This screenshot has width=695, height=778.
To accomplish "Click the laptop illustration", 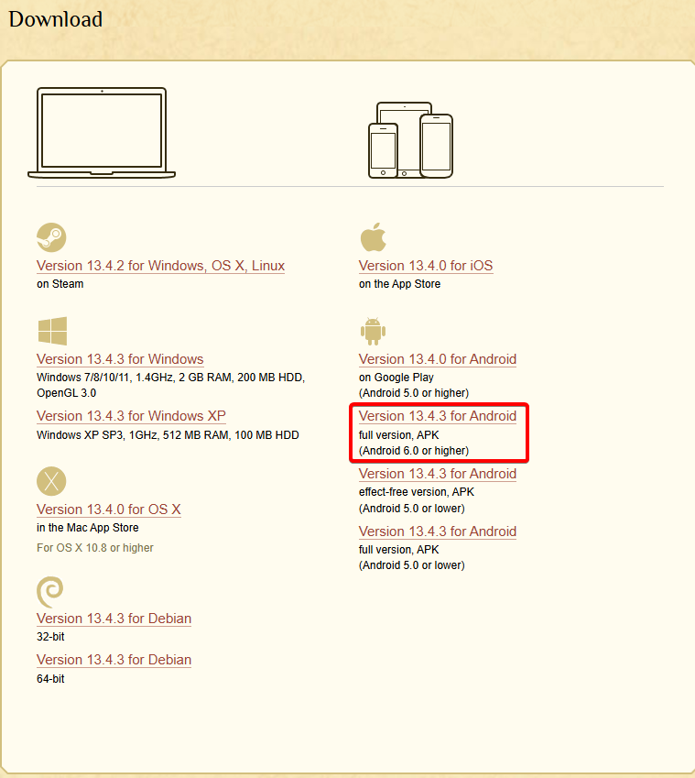I will coord(102,133).
